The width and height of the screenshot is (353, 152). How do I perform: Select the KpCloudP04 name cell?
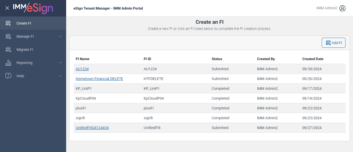86,98
